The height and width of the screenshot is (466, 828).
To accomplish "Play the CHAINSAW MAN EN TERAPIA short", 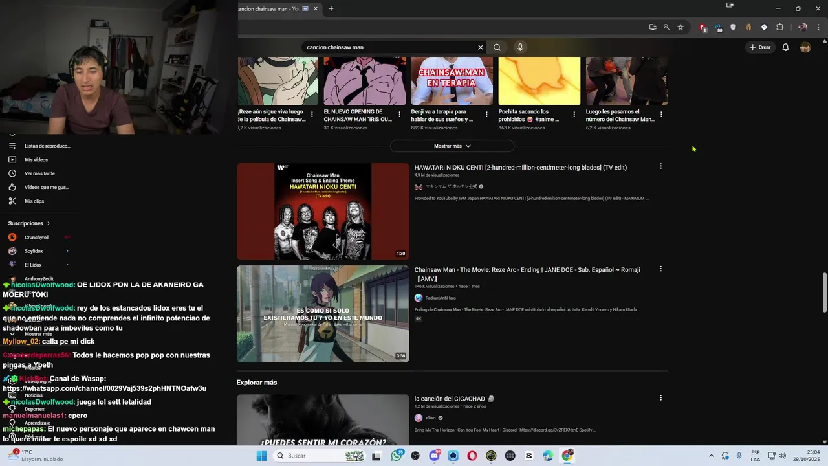I will tap(452, 81).
